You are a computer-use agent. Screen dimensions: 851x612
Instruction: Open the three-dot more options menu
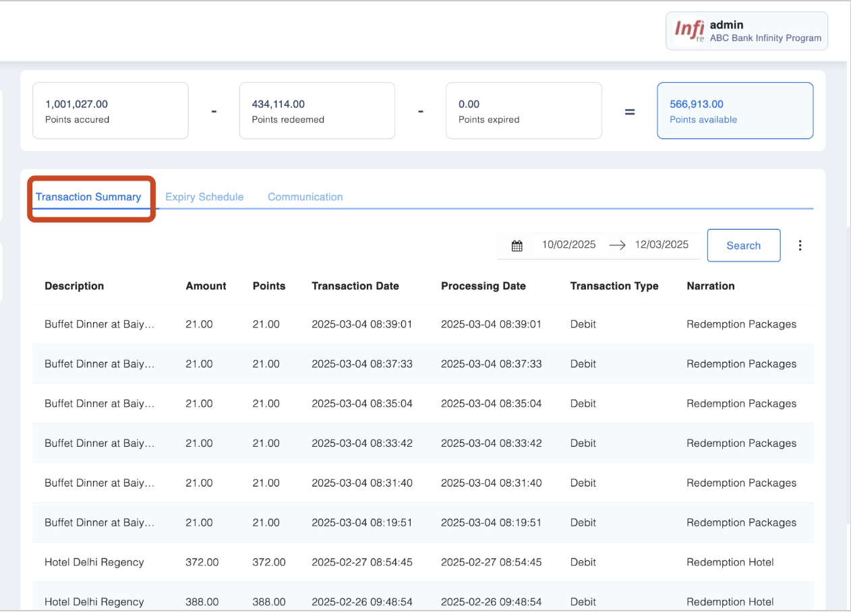(800, 245)
